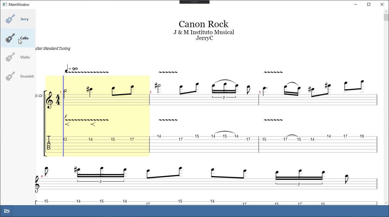This screenshot has width=389, height=217.
Task: Click the Jerry track guitar icon
Action: click(10, 19)
